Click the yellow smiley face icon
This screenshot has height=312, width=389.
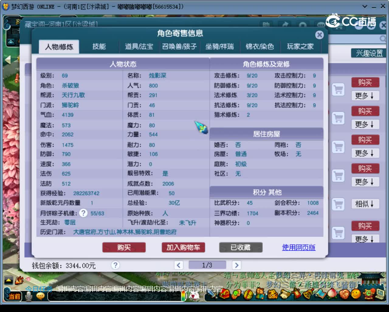pyautogui.click(x=356, y=293)
